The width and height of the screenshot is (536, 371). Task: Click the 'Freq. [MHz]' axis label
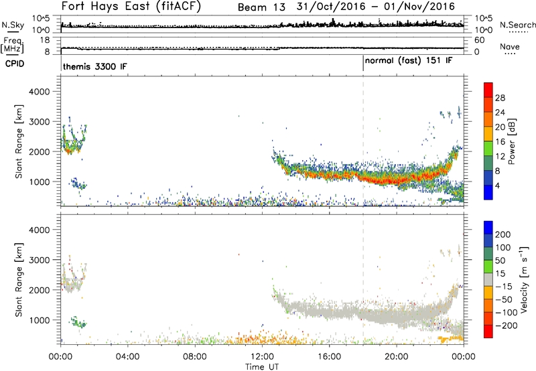[12, 45]
